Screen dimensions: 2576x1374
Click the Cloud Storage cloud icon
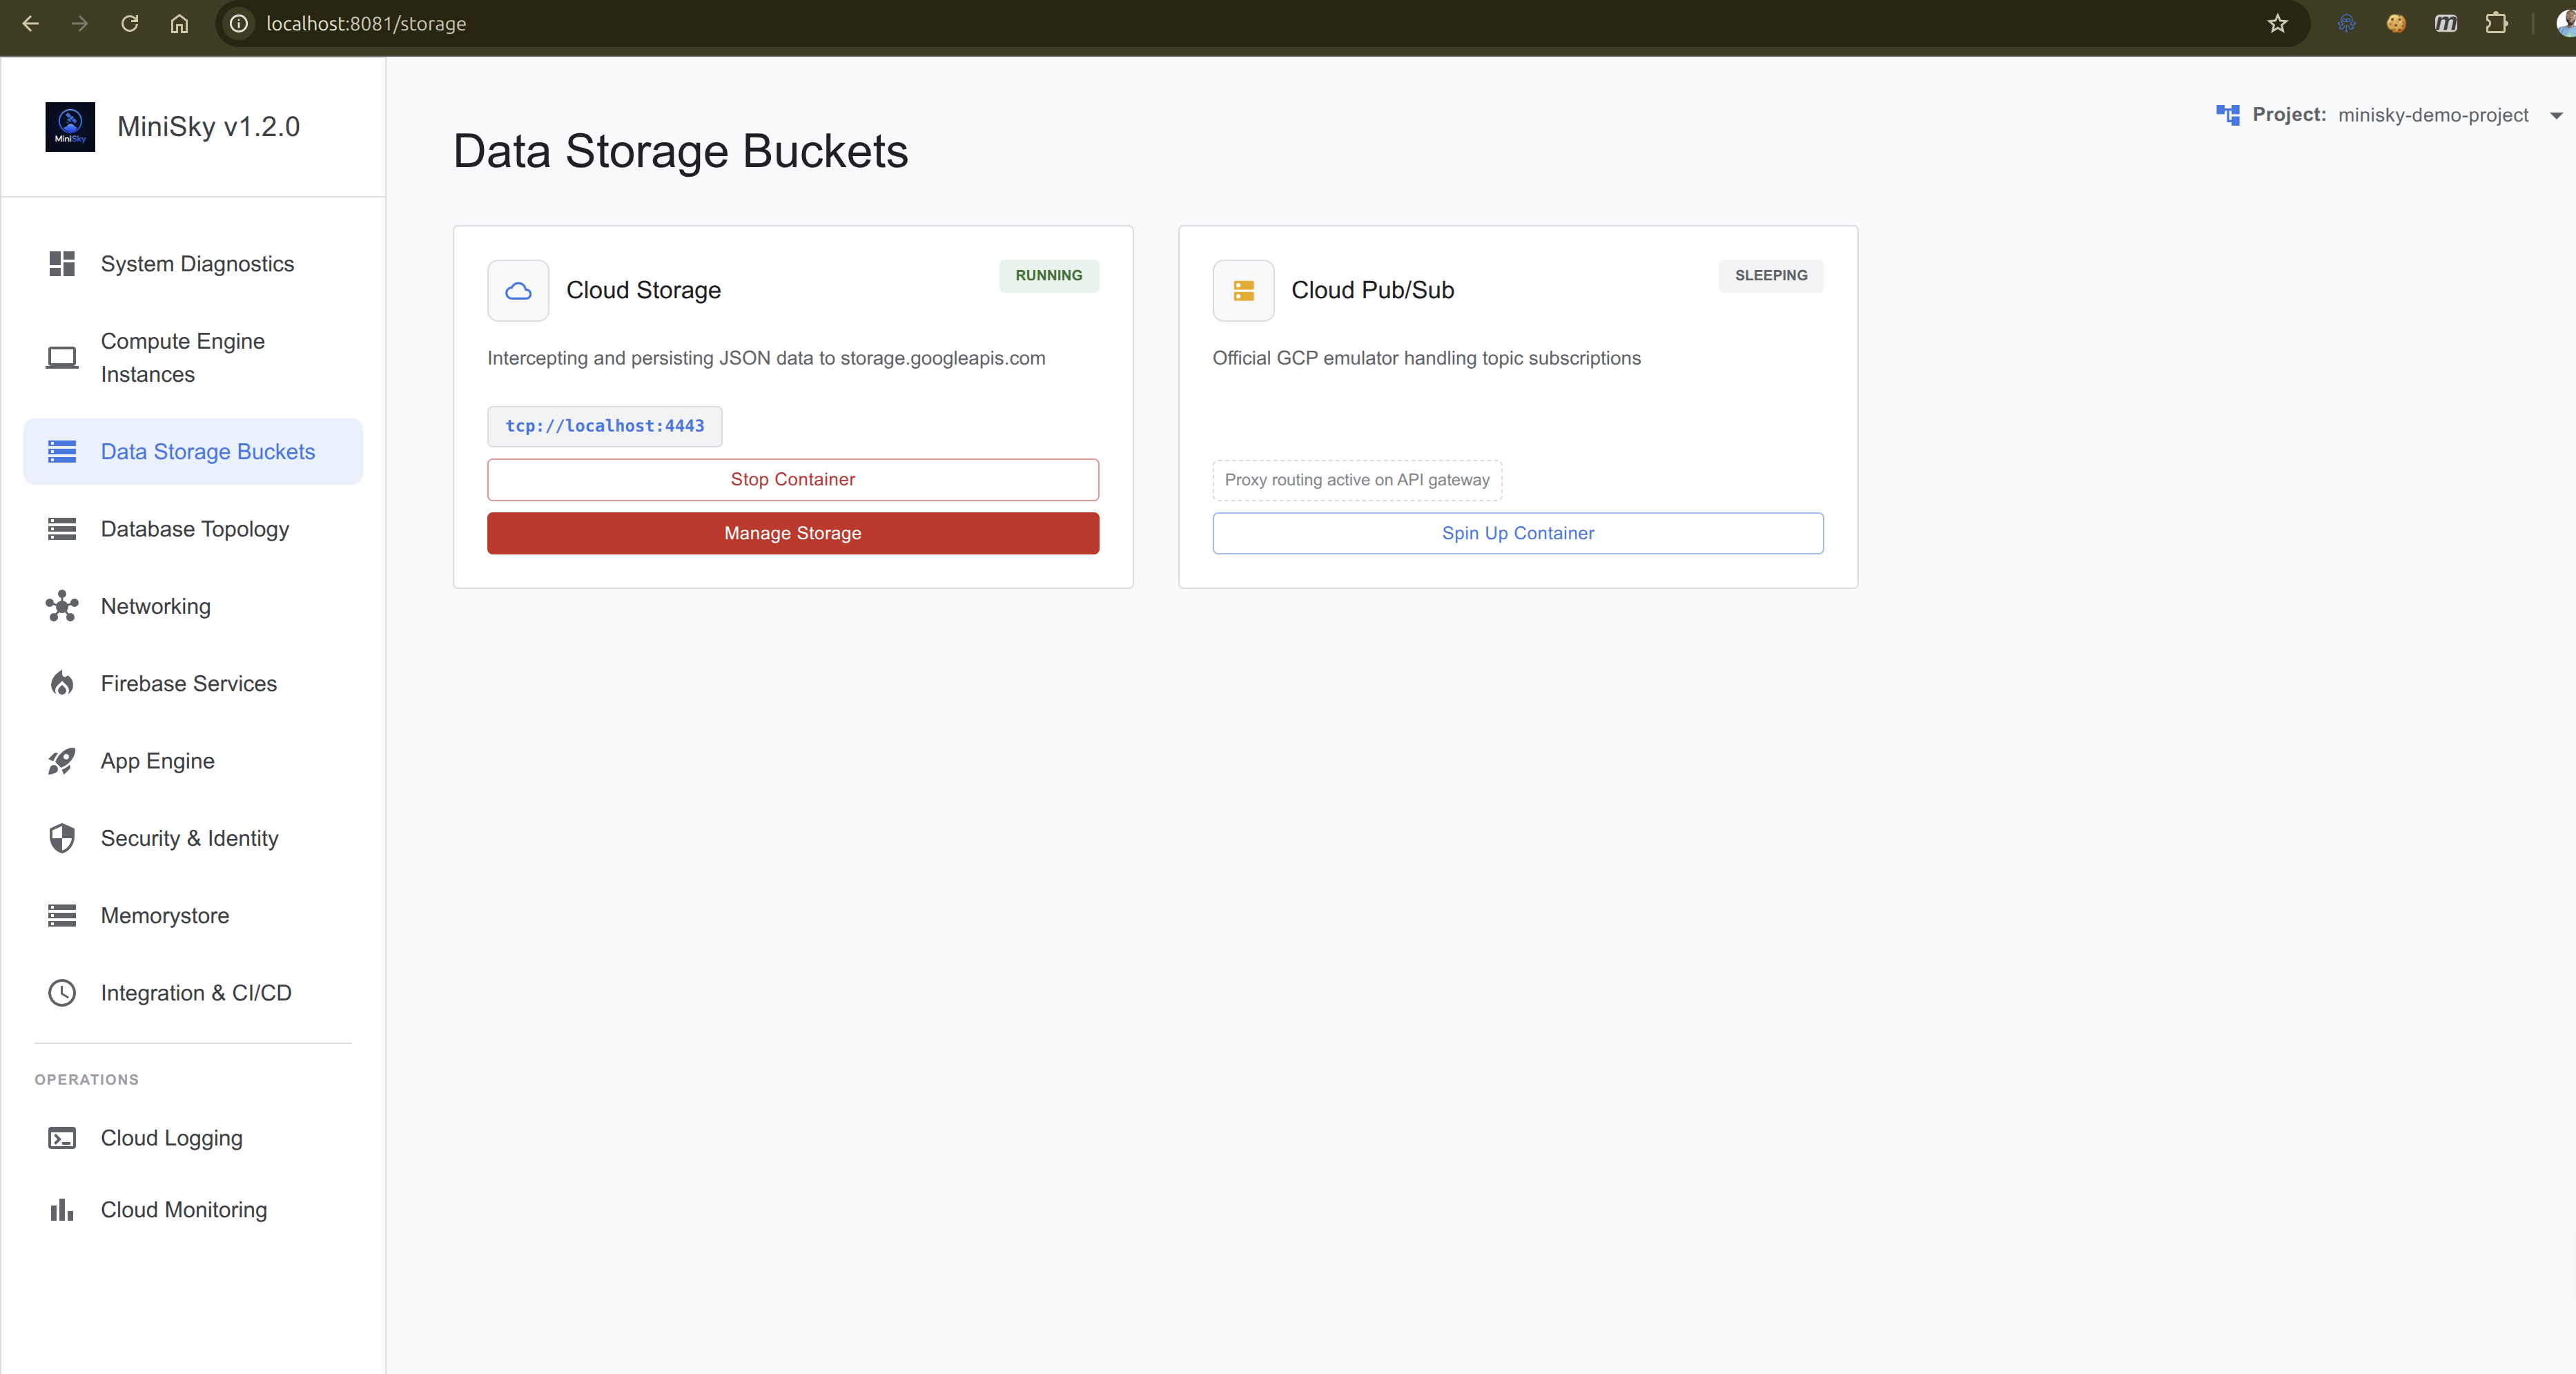point(518,291)
